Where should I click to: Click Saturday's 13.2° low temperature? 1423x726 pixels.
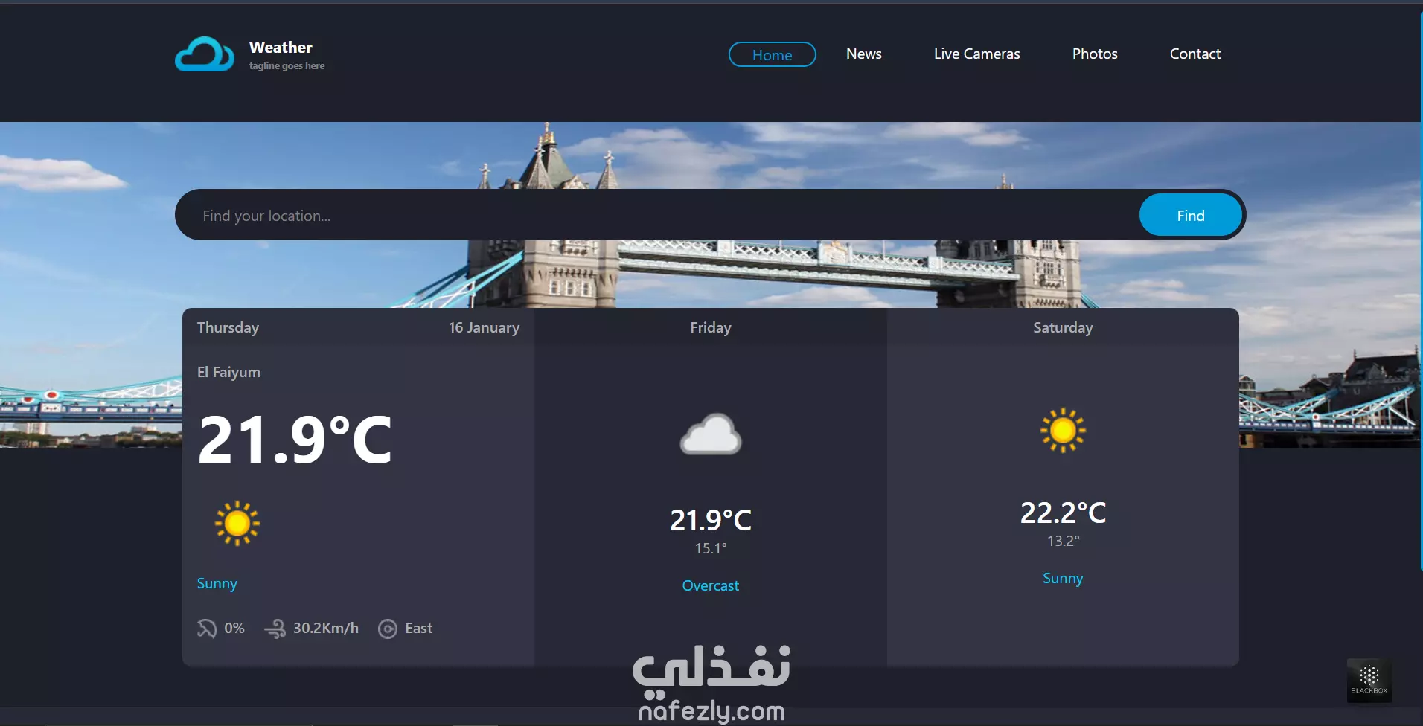tap(1063, 541)
